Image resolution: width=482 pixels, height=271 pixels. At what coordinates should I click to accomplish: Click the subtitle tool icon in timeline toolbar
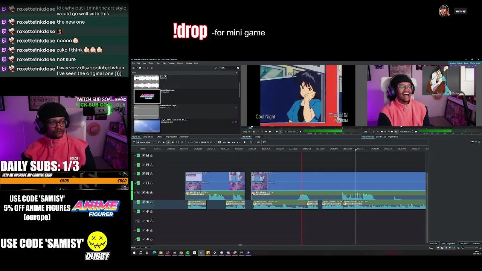(x=264, y=142)
